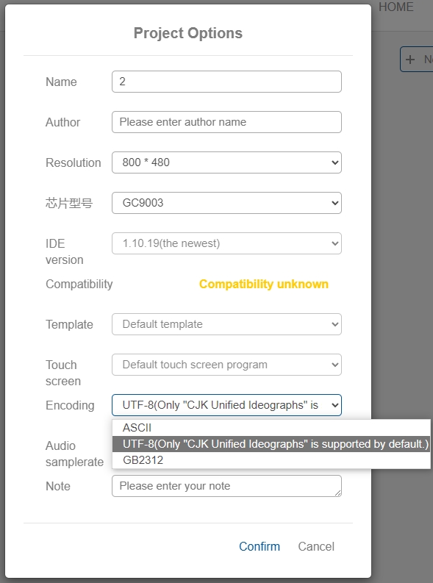433x583 pixels.
Task: Select UTF-8 encoding option in list
Action: tap(271, 444)
